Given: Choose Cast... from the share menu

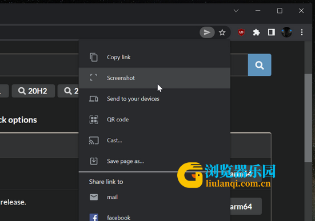Looking at the screenshot, I should 154,140.
